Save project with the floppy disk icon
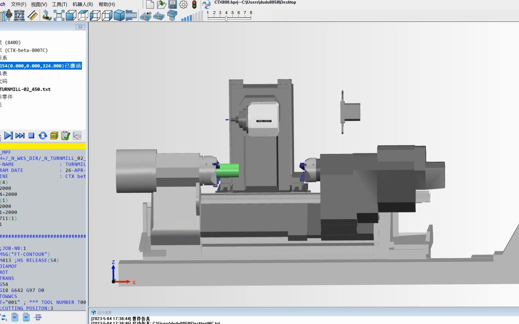Screen dimensions: 519x324 172,5
